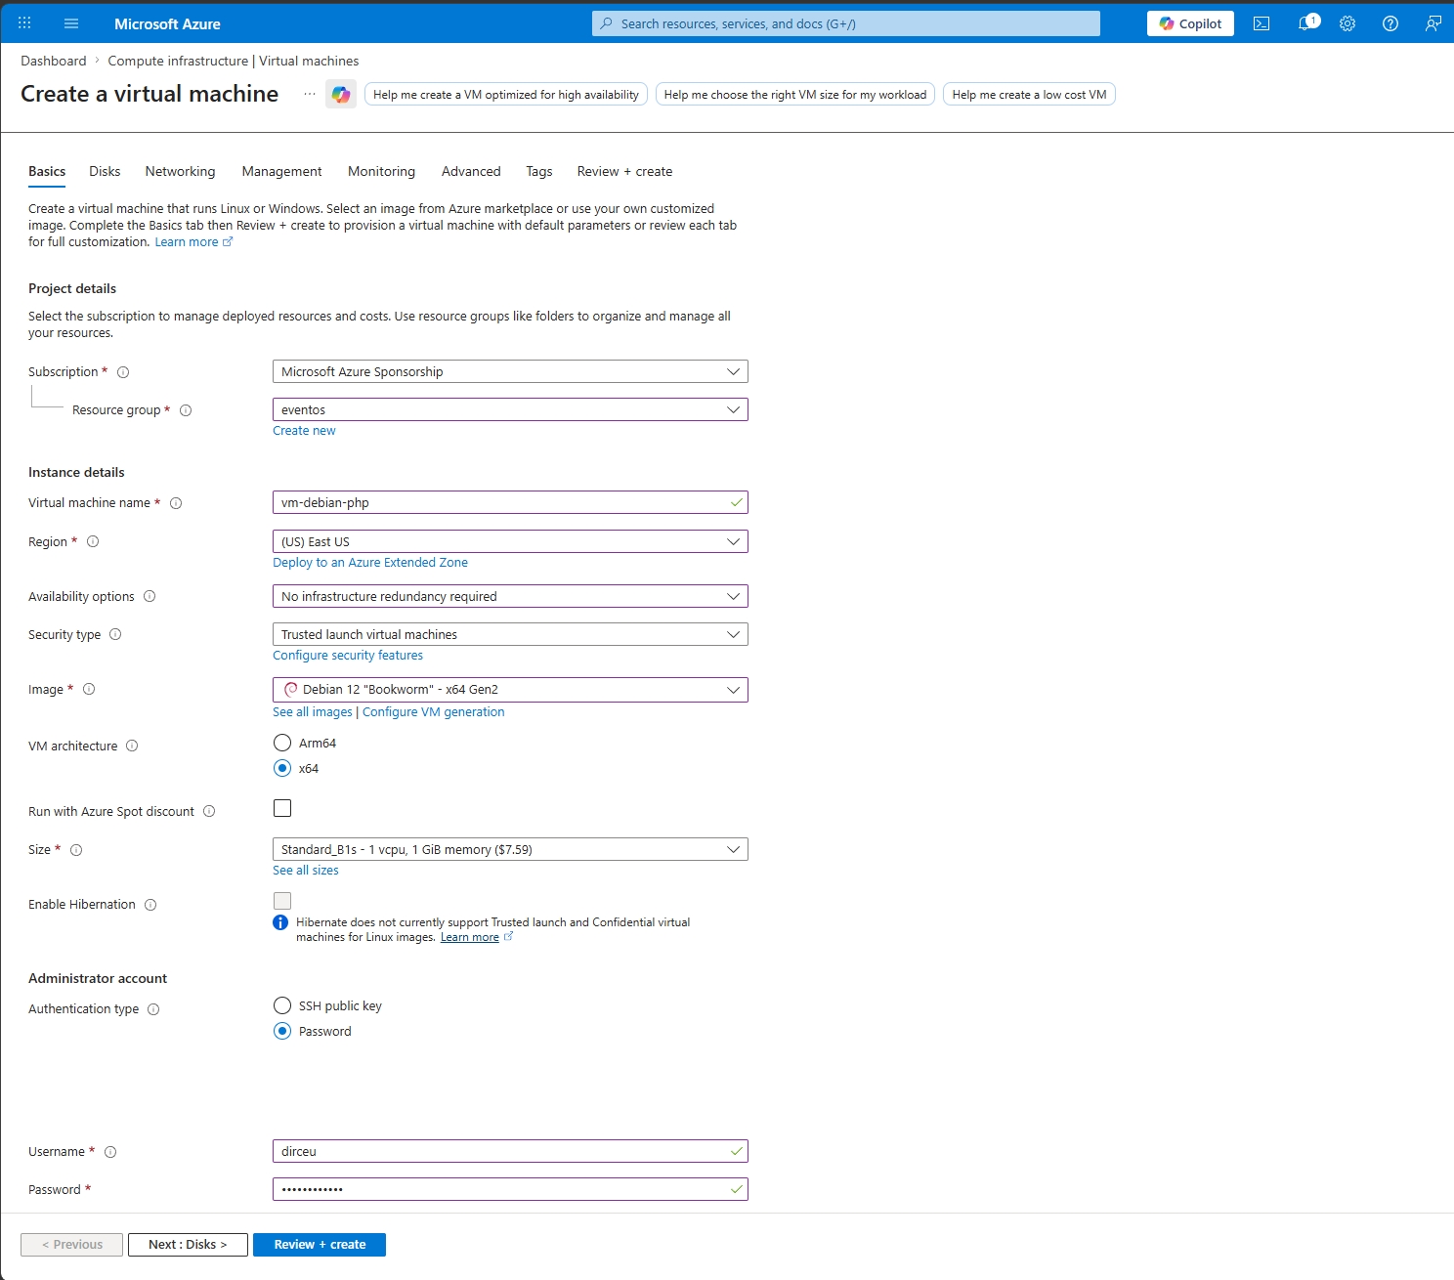
Task: Open the Azure portal apps grid icon
Action: [24, 23]
